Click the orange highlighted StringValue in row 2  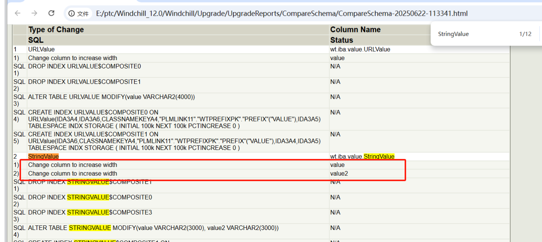pos(42,156)
